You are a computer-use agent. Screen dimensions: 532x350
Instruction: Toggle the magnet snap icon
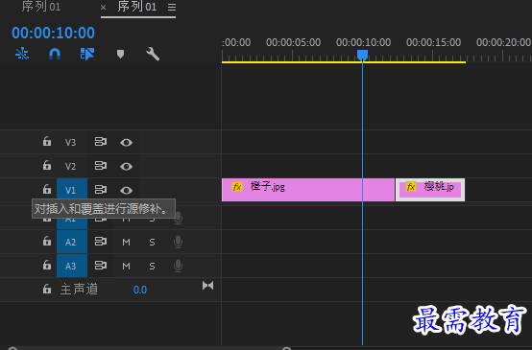click(x=55, y=54)
